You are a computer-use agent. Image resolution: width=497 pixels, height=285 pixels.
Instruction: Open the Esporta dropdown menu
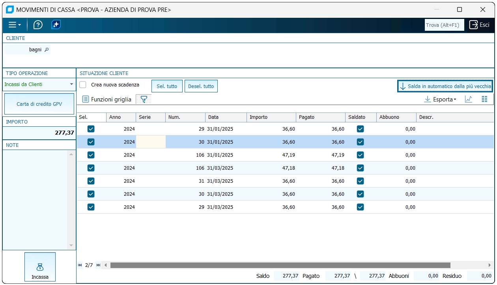[440, 99]
